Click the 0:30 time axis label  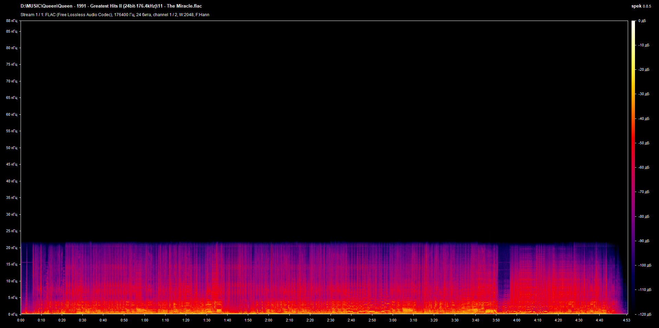click(x=83, y=320)
